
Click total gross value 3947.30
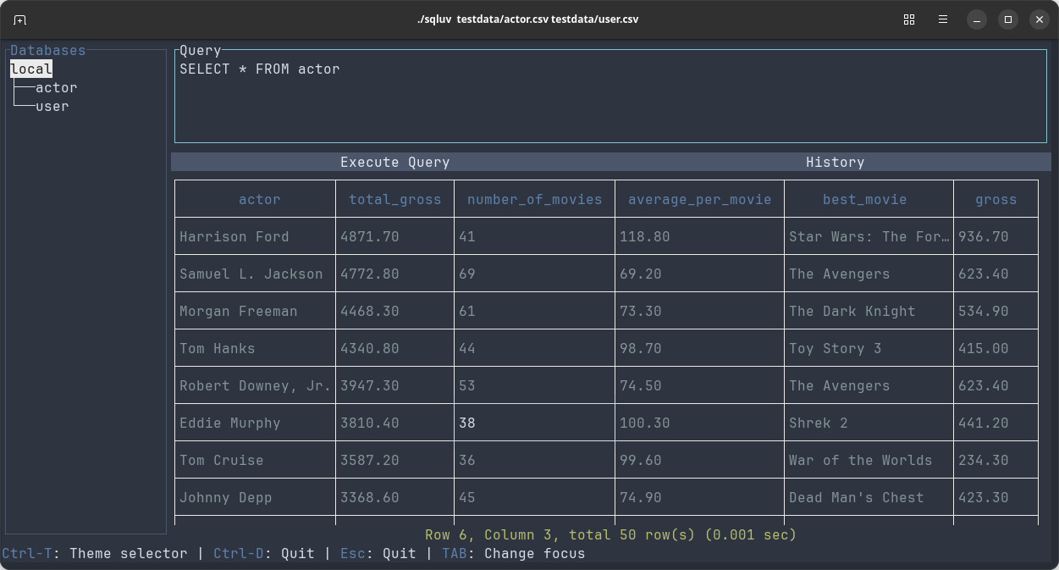(x=370, y=386)
